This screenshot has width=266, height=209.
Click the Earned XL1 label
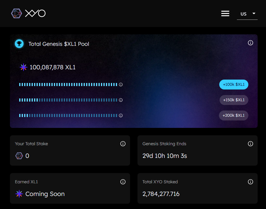(x=26, y=182)
